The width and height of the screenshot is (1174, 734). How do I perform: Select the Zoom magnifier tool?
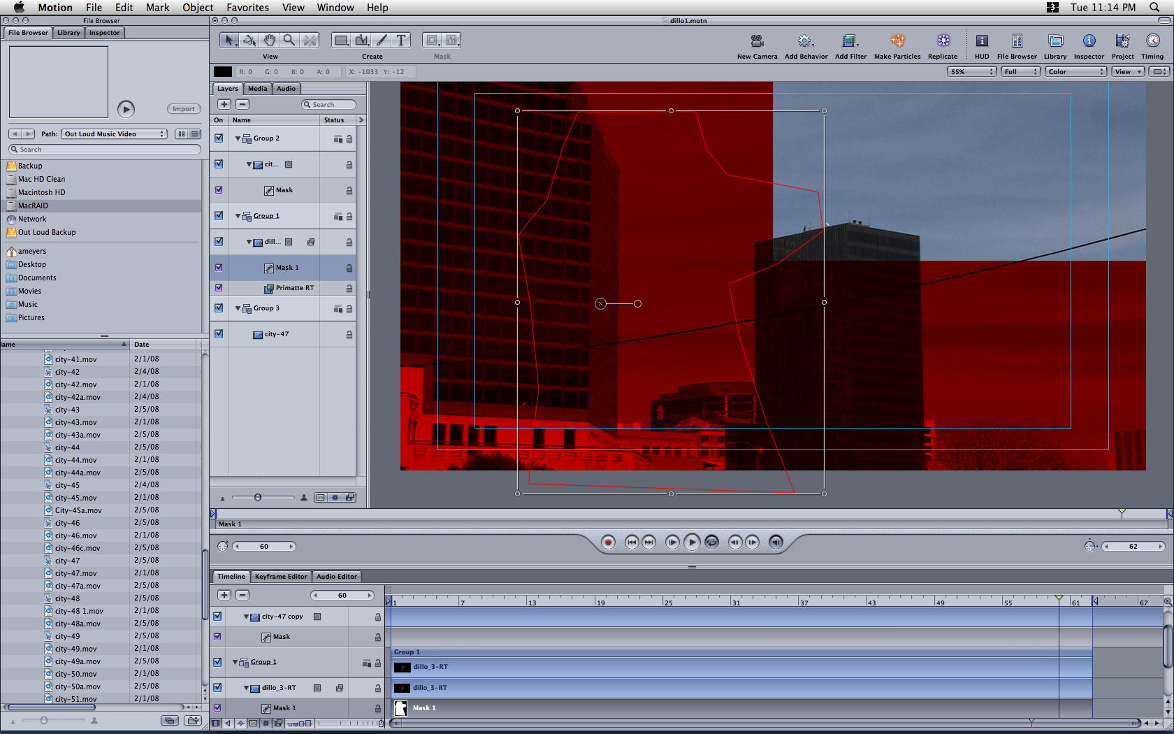tap(289, 41)
